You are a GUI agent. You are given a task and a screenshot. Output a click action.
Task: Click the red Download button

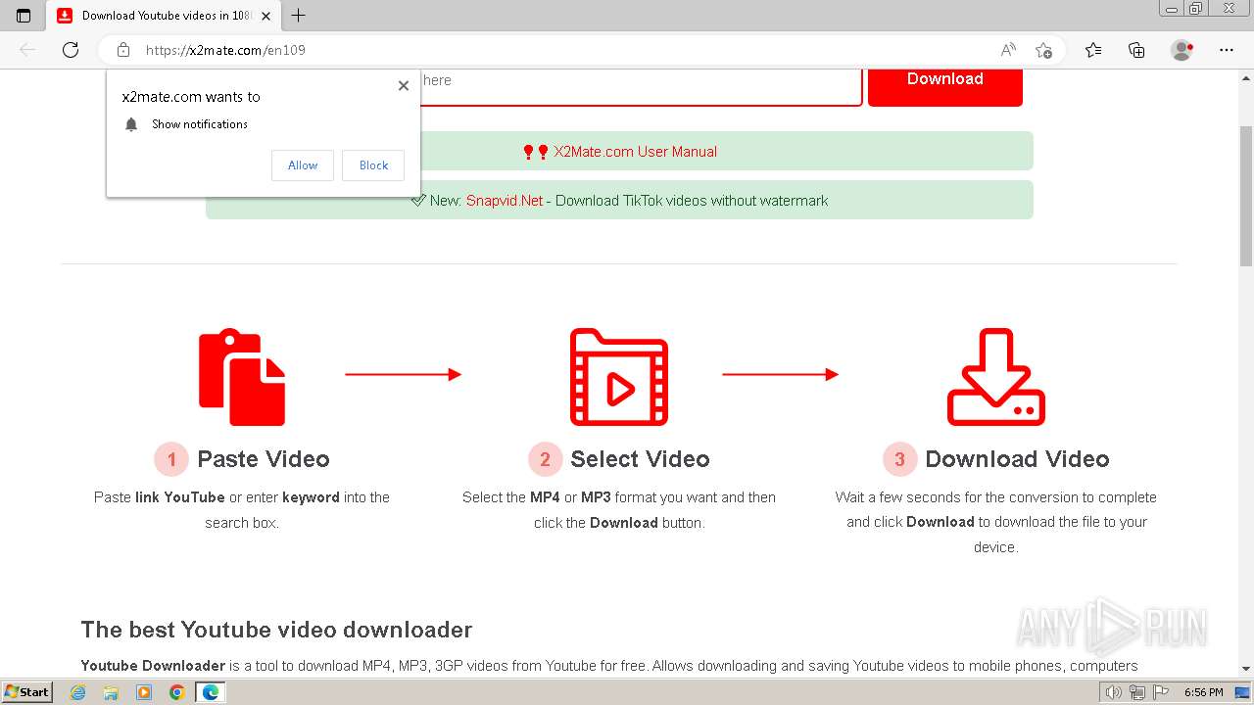945,86
